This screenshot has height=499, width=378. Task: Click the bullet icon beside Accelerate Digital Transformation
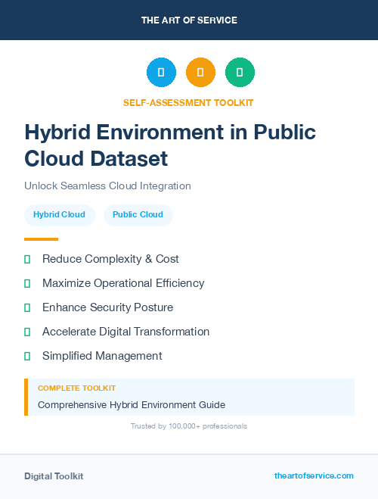pyautogui.click(x=27, y=332)
